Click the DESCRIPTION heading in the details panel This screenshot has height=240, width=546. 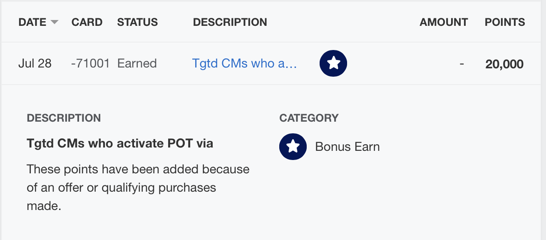click(x=64, y=118)
